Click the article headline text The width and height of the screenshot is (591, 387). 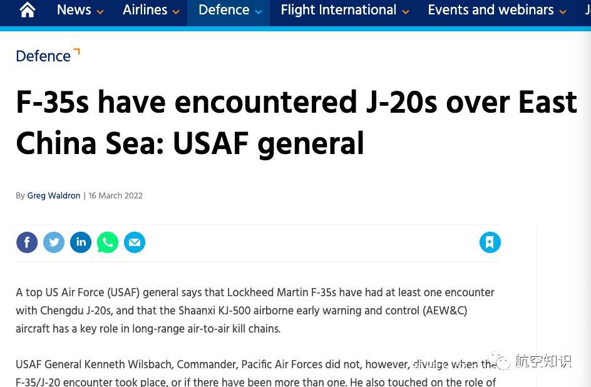pyautogui.click(x=295, y=123)
